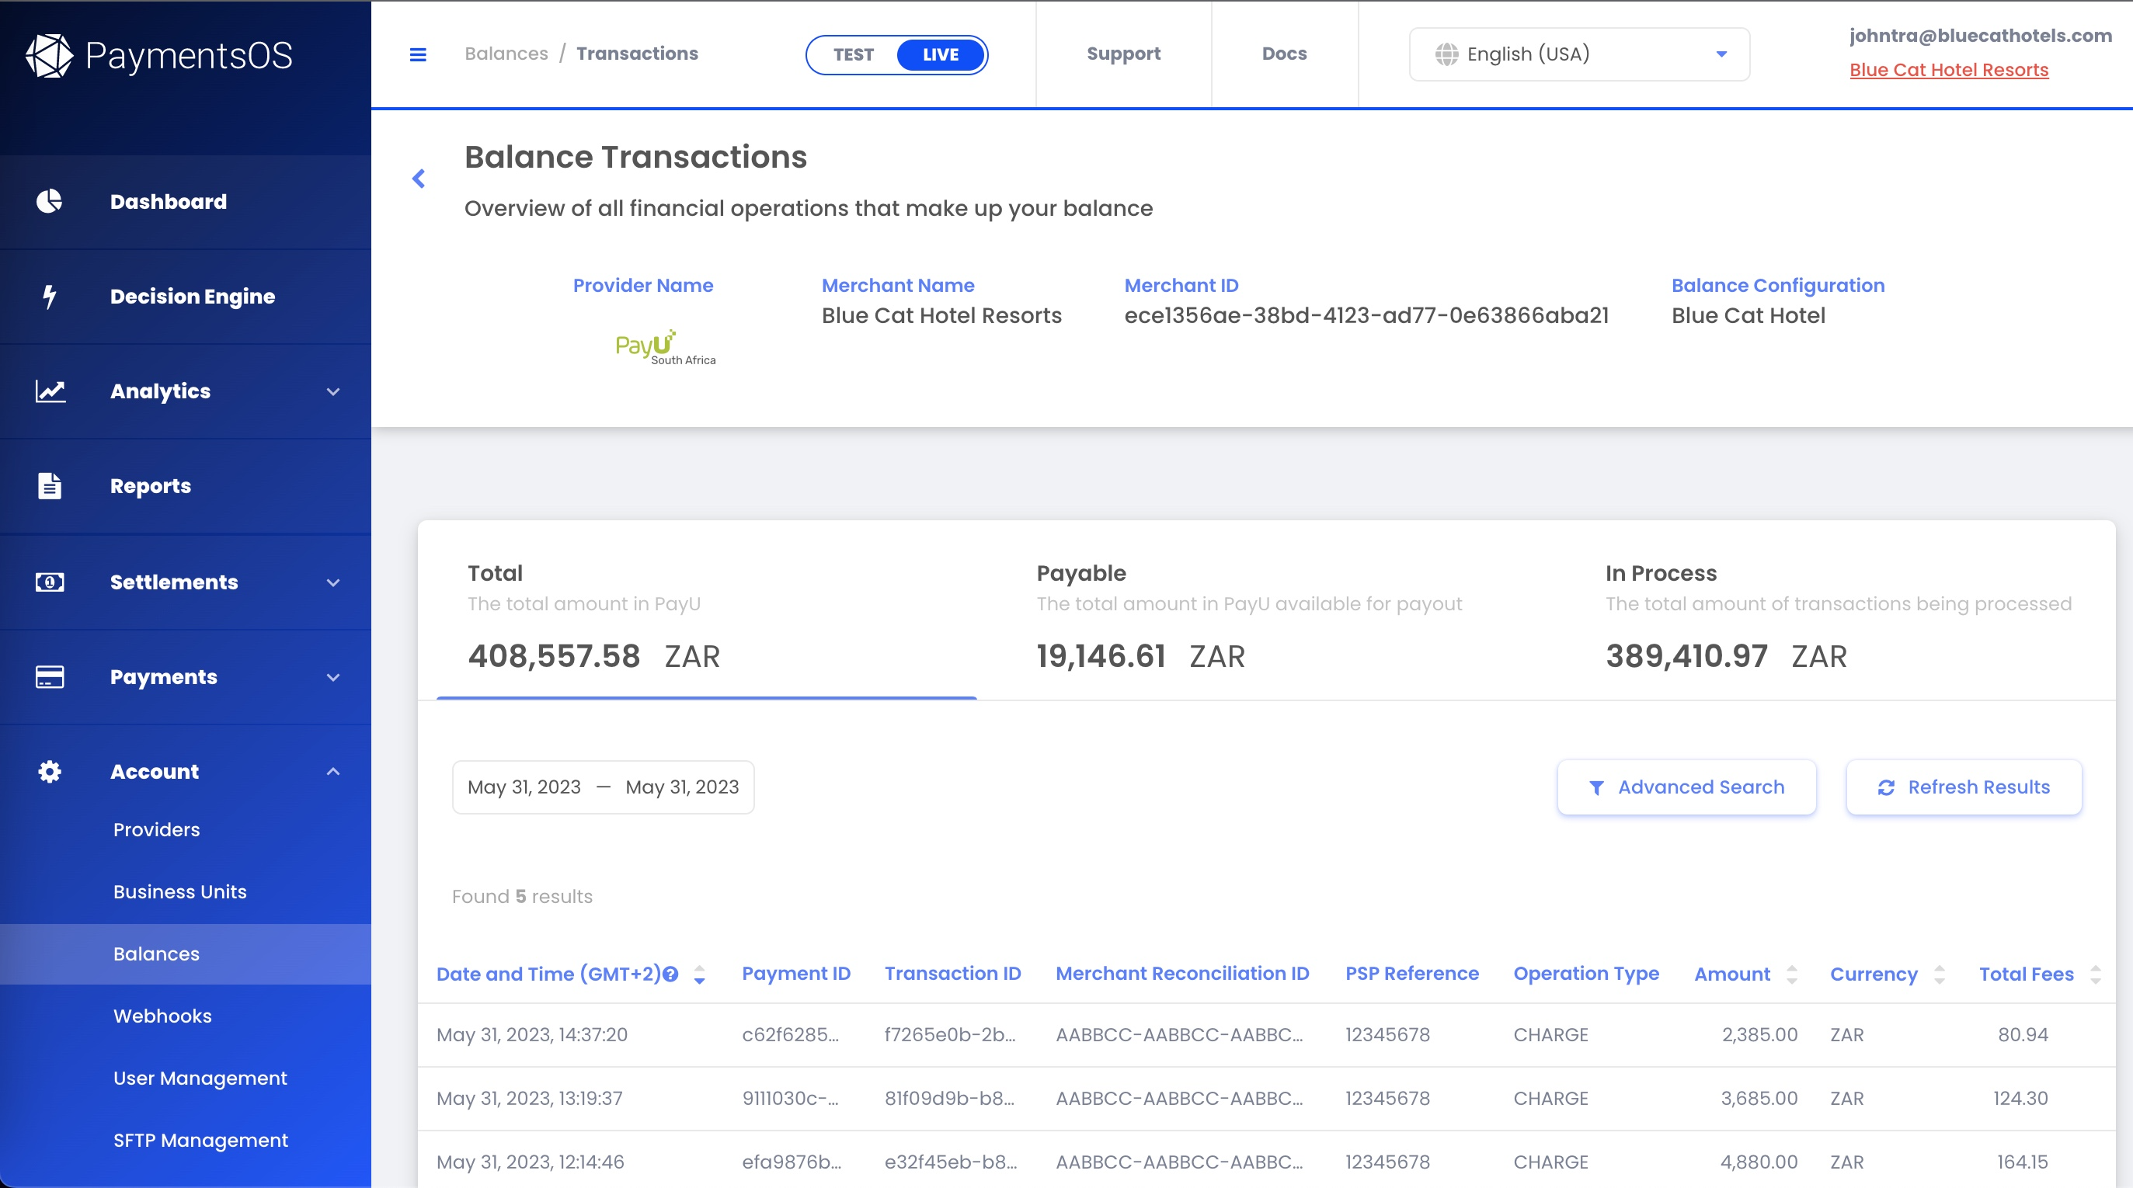Expand the Settlements menu chevron

(333, 583)
